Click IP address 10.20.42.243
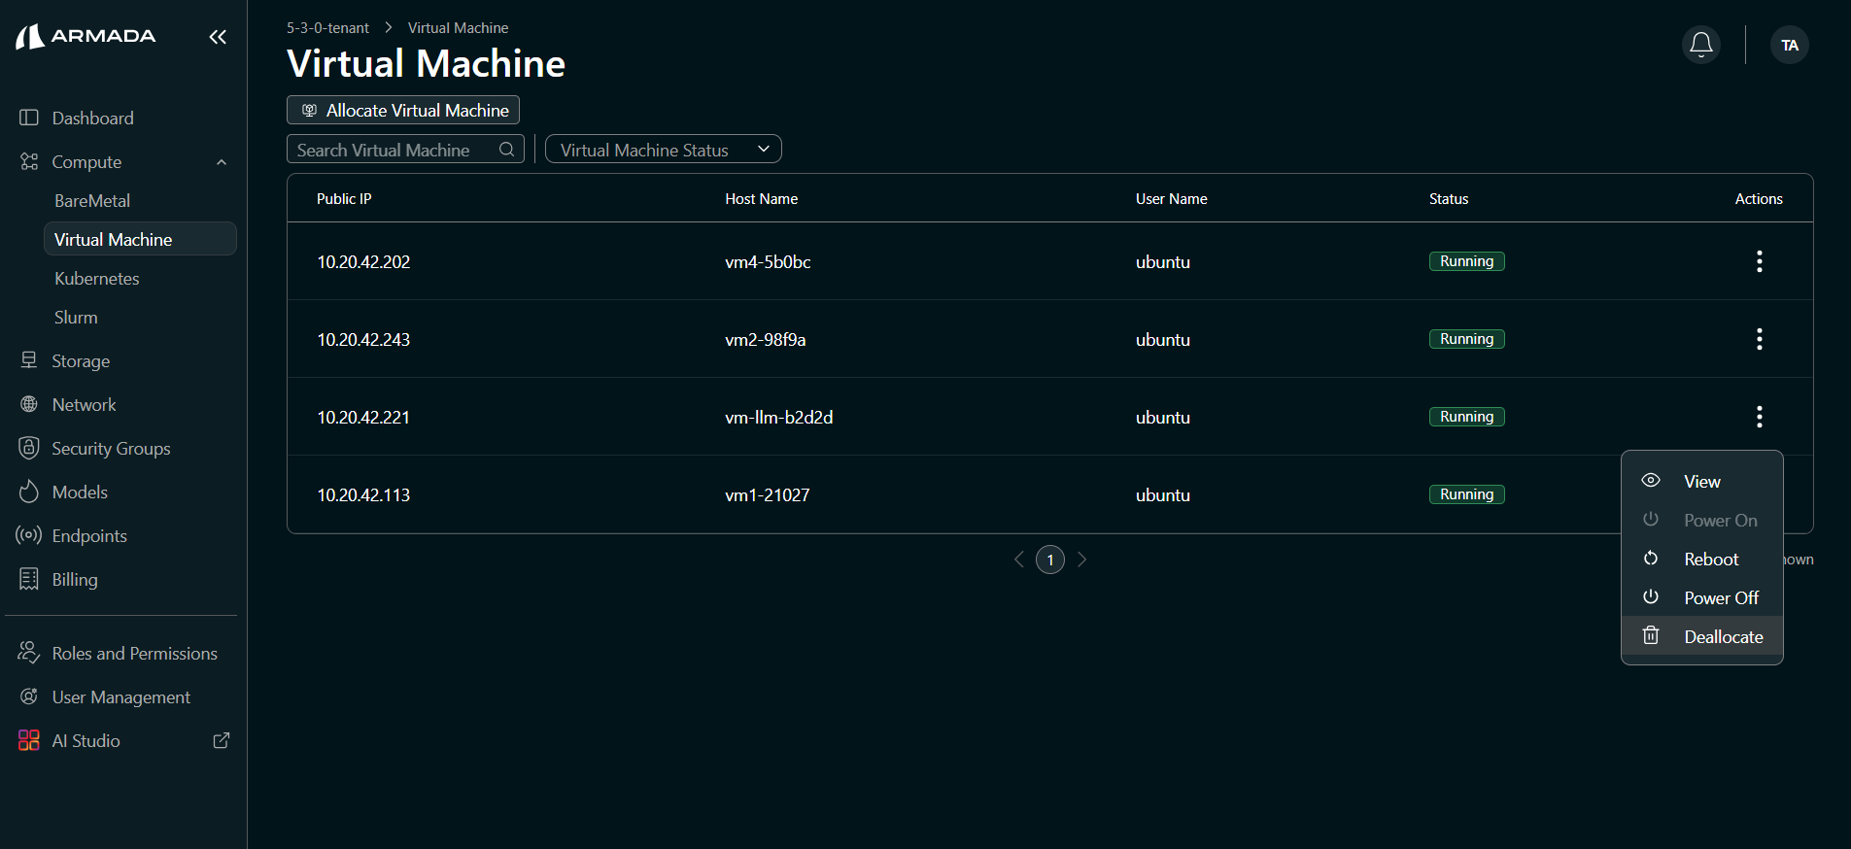The width and height of the screenshot is (1851, 849). coord(363,340)
